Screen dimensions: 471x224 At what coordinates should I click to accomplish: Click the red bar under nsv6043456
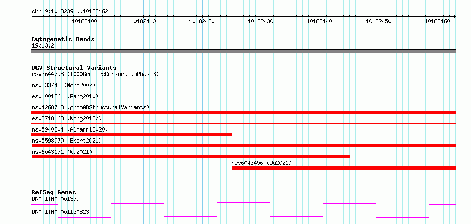pyautogui.click(x=344, y=168)
